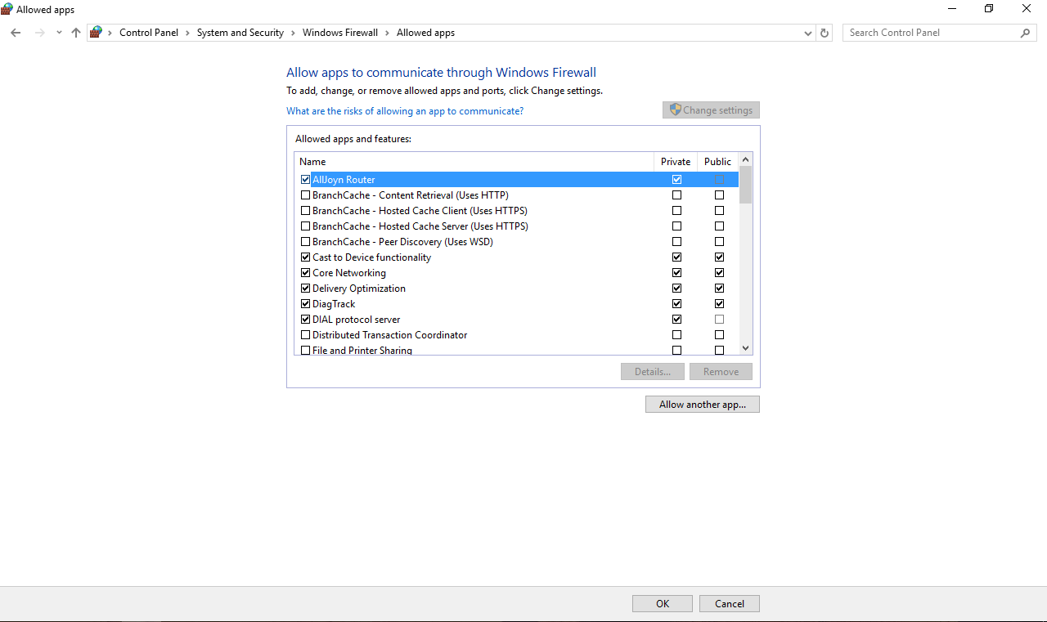Open the address bar history dropdown
The height and width of the screenshot is (622, 1047).
click(807, 33)
